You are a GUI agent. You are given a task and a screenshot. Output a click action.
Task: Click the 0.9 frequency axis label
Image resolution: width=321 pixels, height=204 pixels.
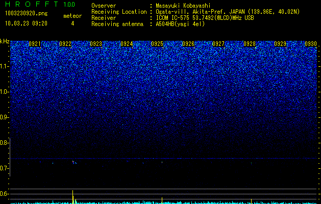[x=4, y=117]
